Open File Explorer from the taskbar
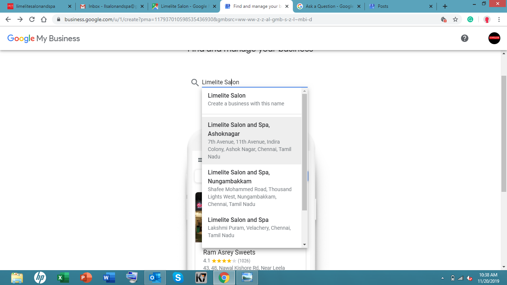 17,278
